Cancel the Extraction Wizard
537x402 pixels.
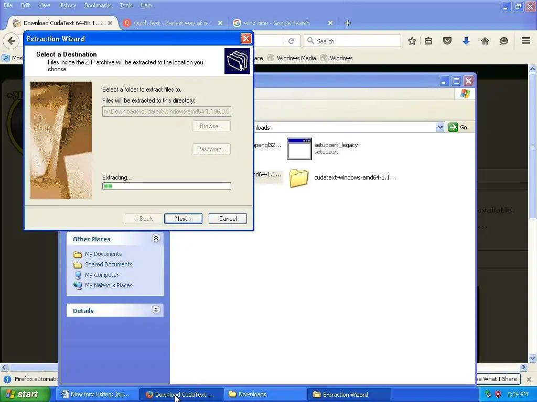[228, 219]
